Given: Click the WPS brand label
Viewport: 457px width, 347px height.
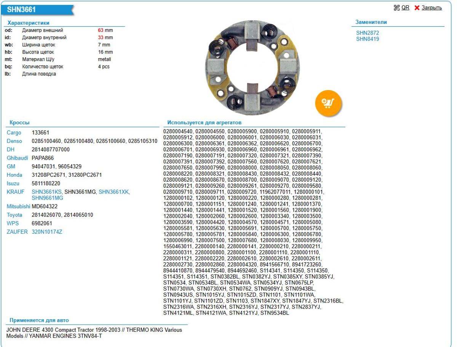Looking at the screenshot, I should pos(12,223).
